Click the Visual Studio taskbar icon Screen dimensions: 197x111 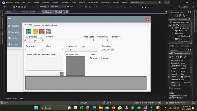145,108
